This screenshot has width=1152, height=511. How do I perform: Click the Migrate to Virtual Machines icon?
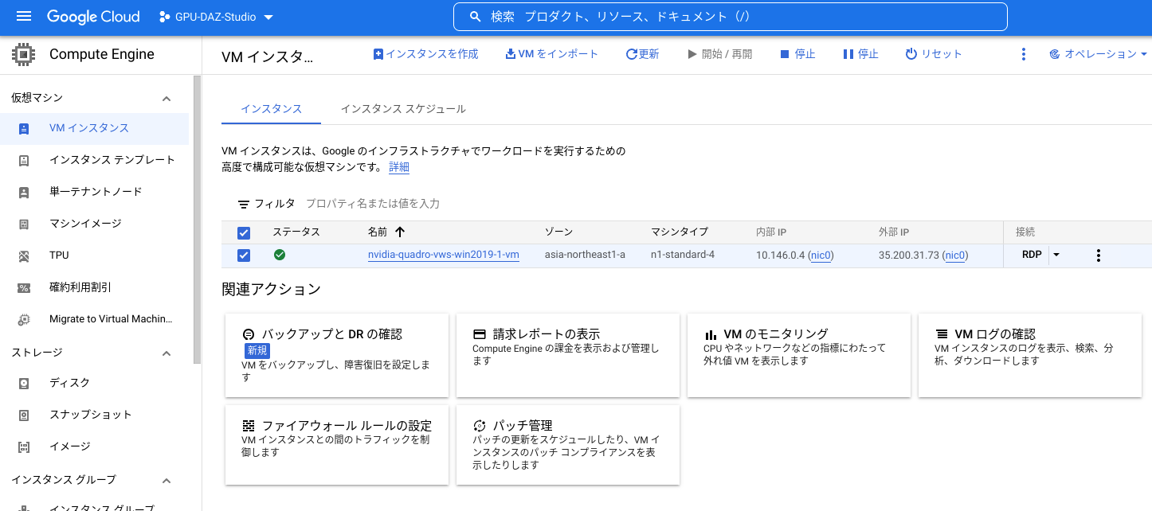pyautogui.click(x=24, y=319)
